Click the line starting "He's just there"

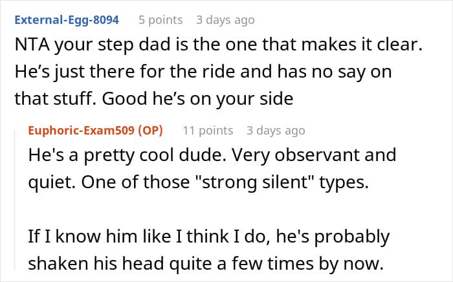203,72
